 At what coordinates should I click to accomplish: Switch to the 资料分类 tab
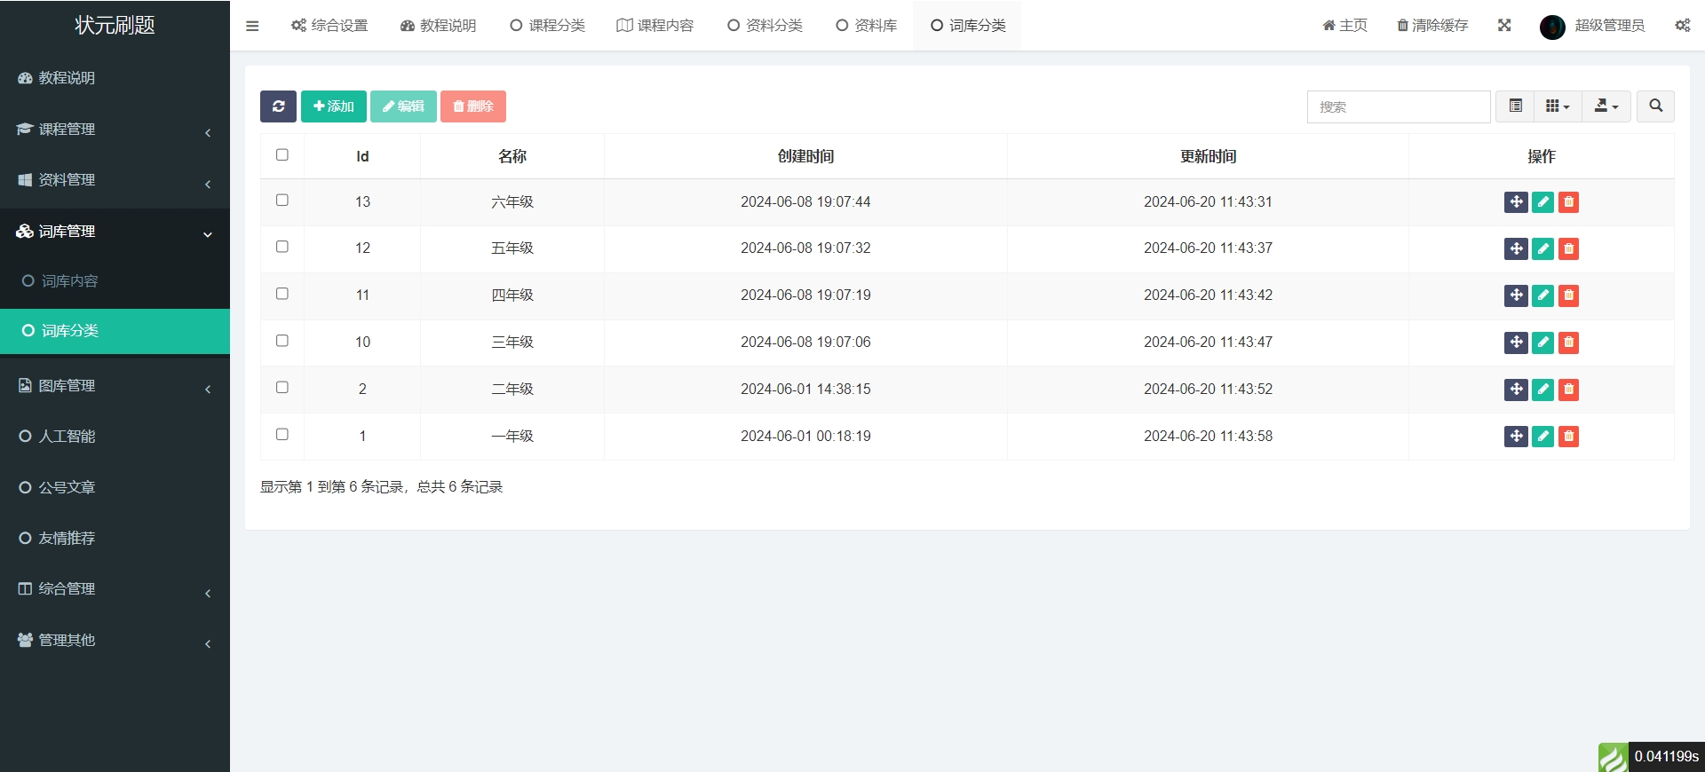(x=765, y=26)
